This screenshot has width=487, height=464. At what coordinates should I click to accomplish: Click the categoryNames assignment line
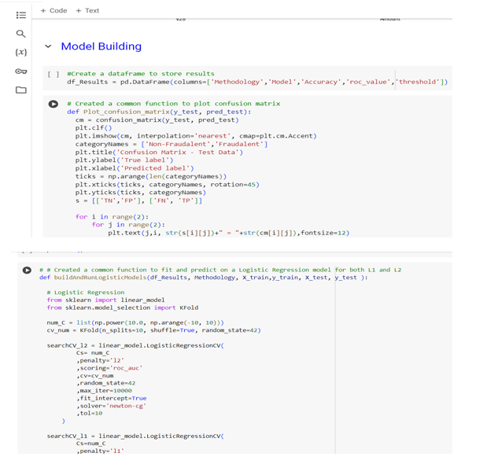[172, 144]
